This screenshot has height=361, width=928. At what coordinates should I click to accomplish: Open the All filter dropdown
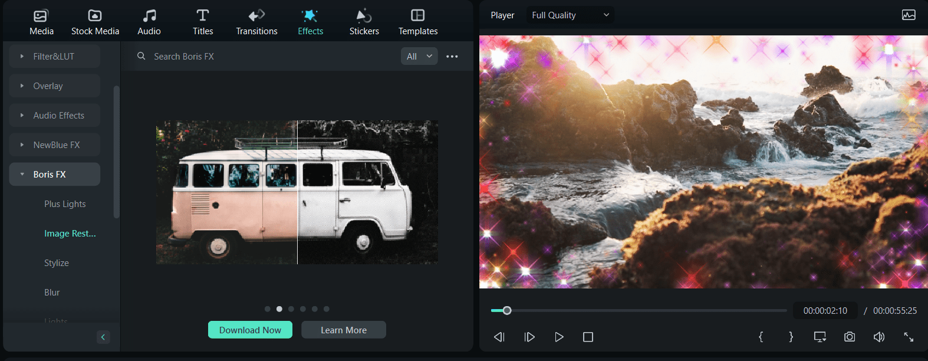(419, 57)
